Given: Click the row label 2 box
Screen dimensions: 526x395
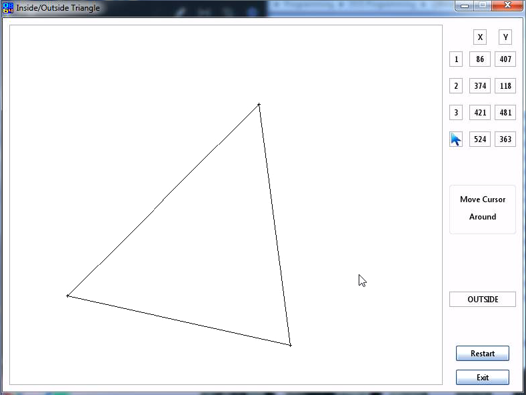Looking at the screenshot, I should pyautogui.click(x=456, y=86).
